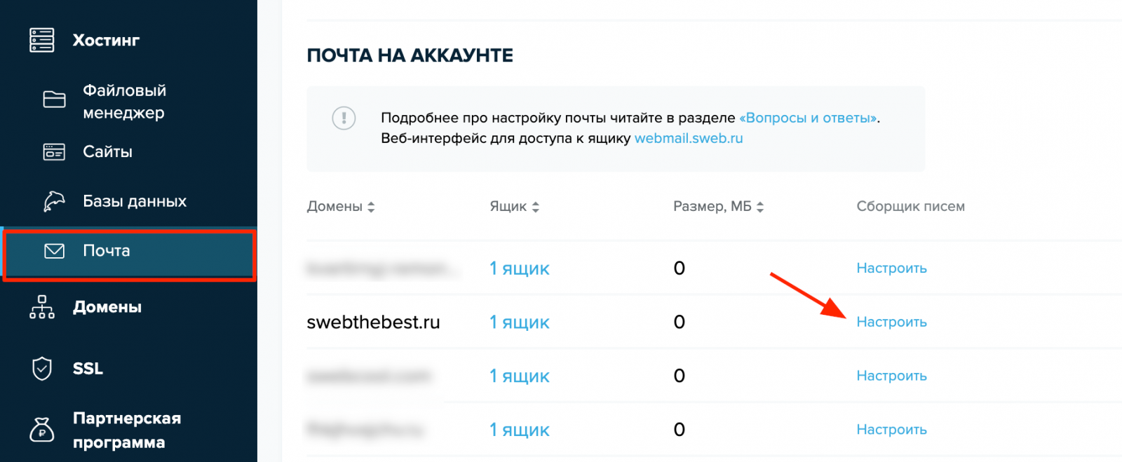Open 1 ящик for swebthebest.ru
This screenshot has height=462, width=1122.
(520, 322)
